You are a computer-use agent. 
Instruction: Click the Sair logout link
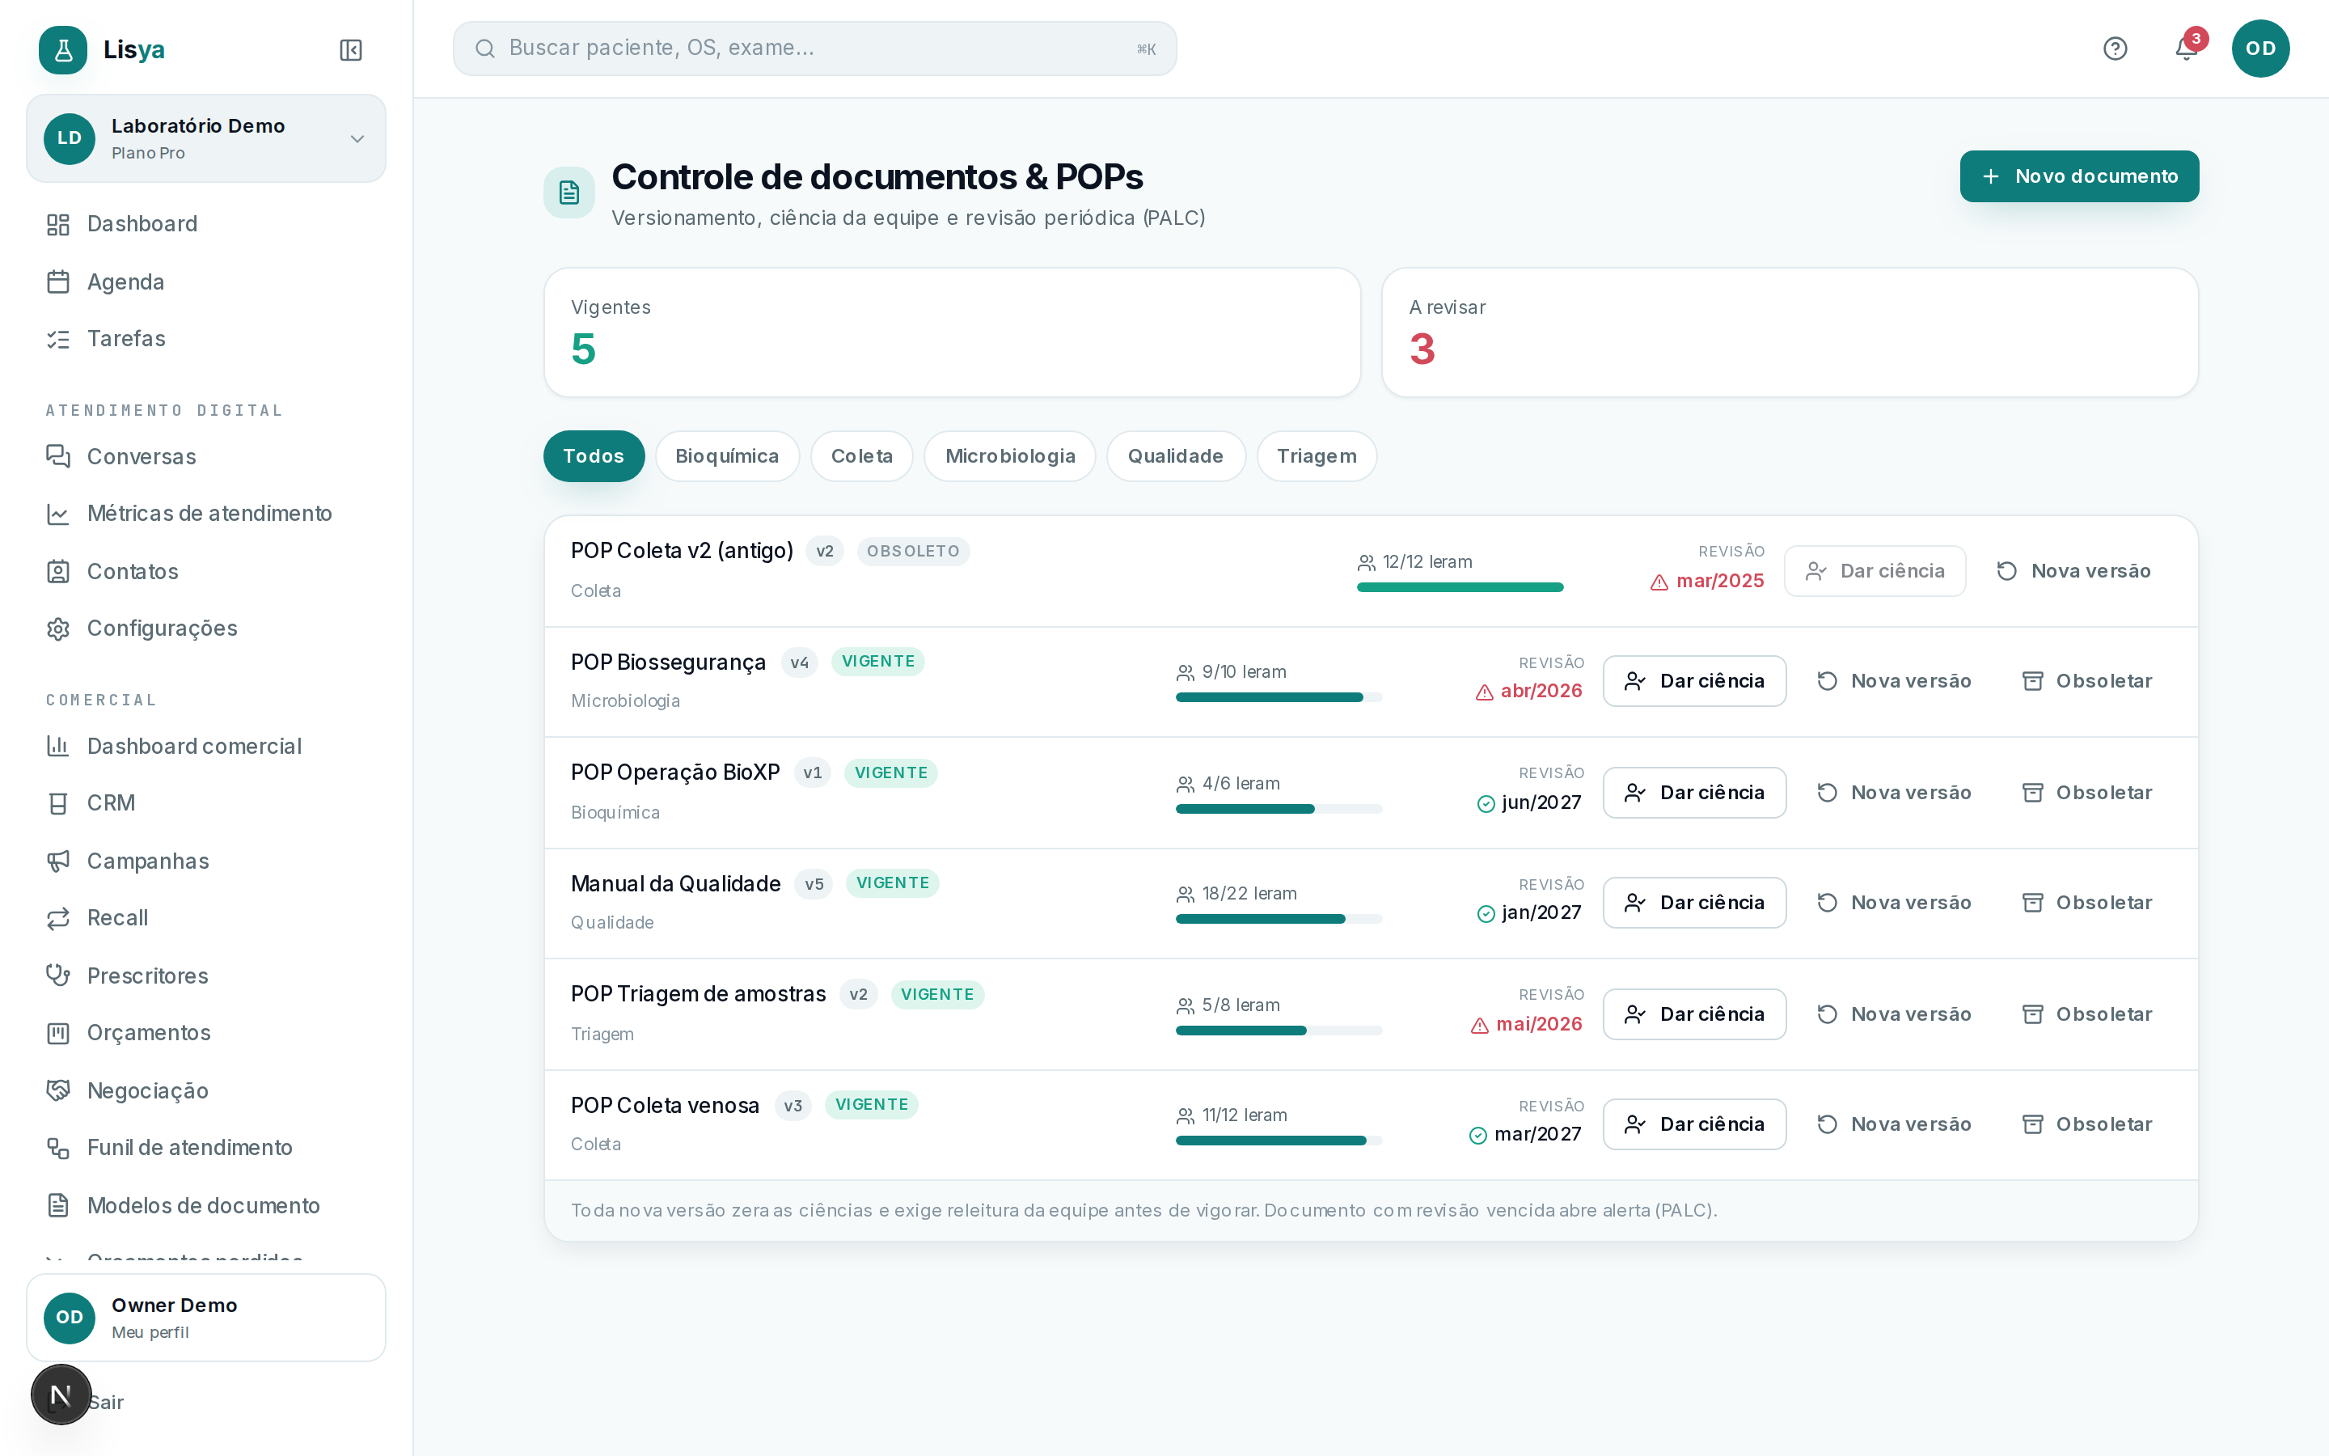(106, 1402)
